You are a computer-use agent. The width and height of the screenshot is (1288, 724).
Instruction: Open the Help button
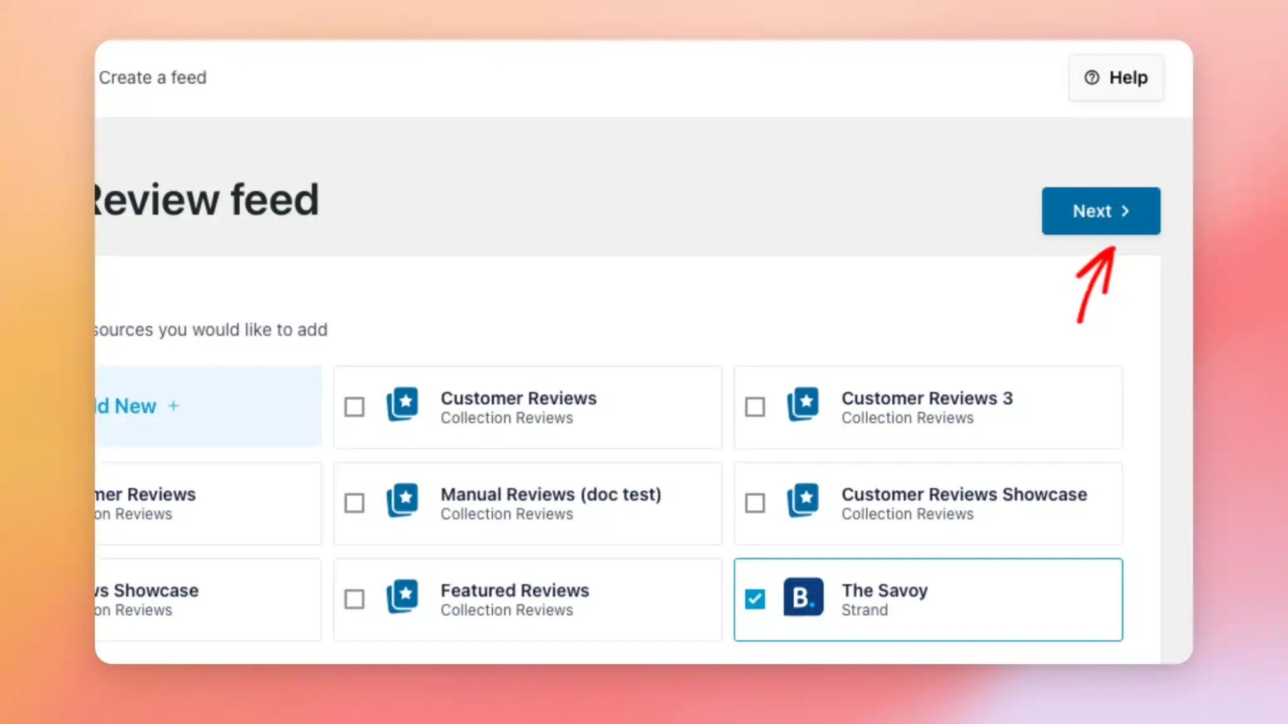tap(1116, 77)
